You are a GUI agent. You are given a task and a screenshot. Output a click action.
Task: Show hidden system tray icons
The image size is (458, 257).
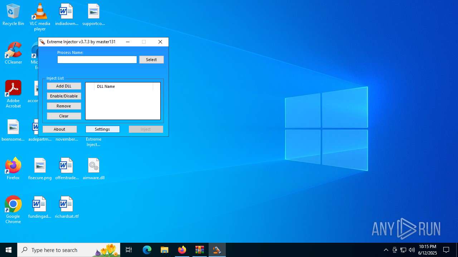386,250
